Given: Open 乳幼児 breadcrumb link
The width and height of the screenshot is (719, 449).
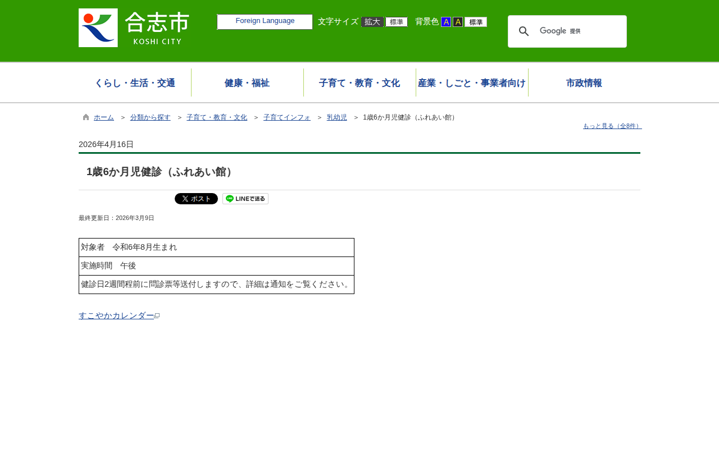Looking at the screenshot, I should pos(337,117).
